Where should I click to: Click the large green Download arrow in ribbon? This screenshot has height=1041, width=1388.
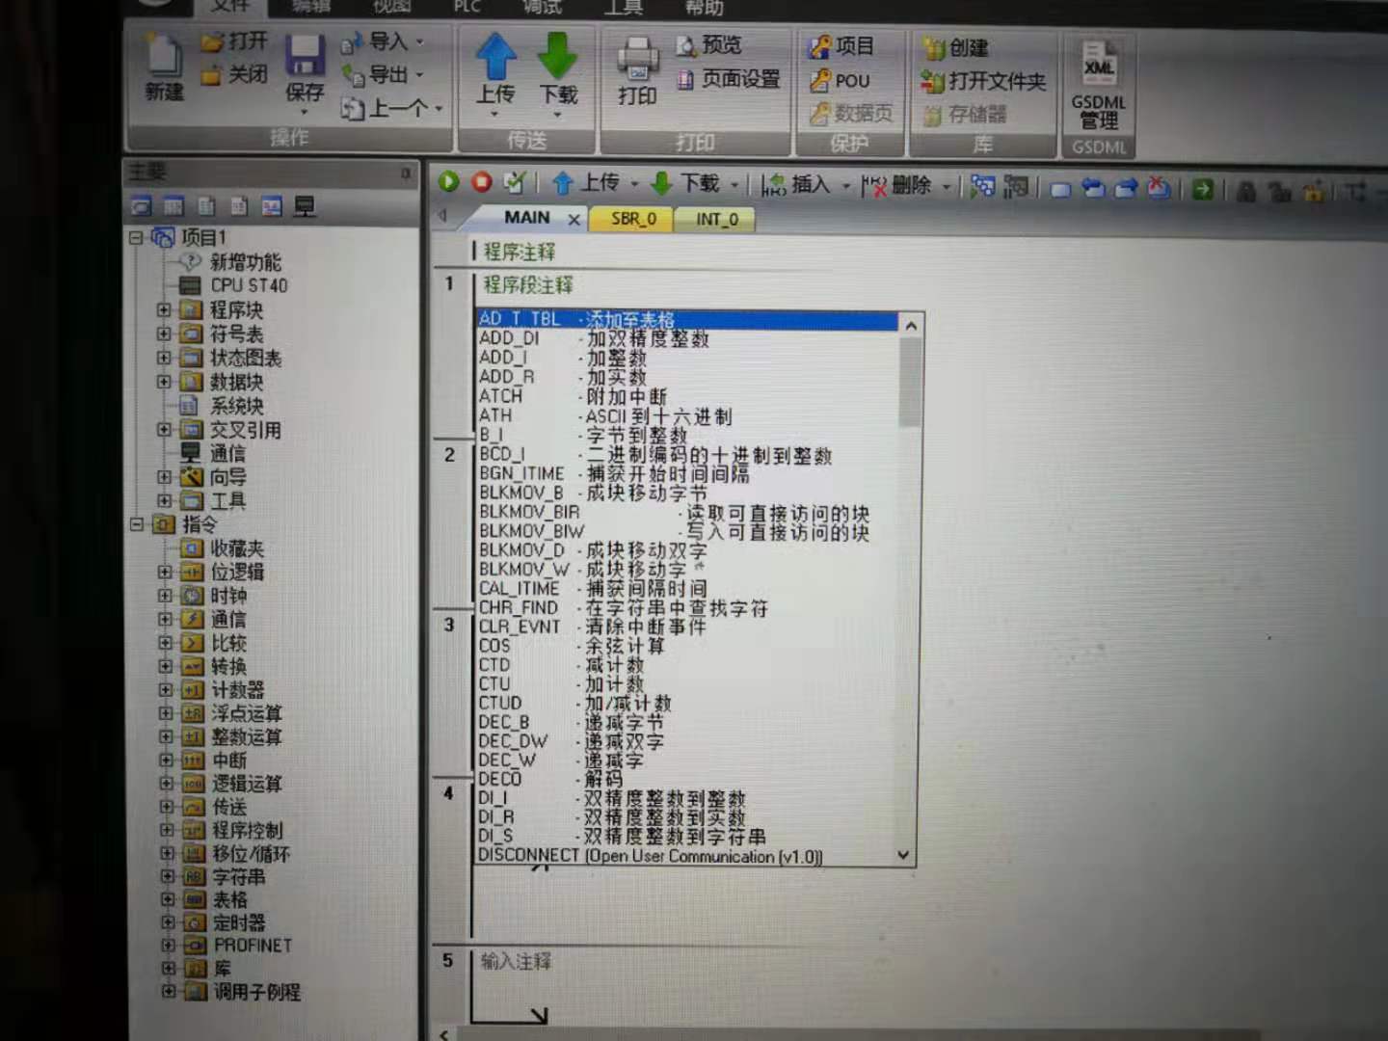point(558,58)
